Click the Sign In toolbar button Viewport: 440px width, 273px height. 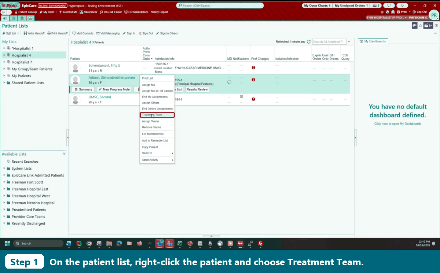point(129,33)
